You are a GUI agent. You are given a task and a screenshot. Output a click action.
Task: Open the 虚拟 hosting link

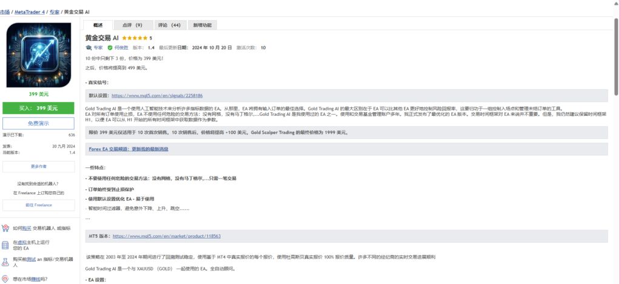[x=22, y=242]
